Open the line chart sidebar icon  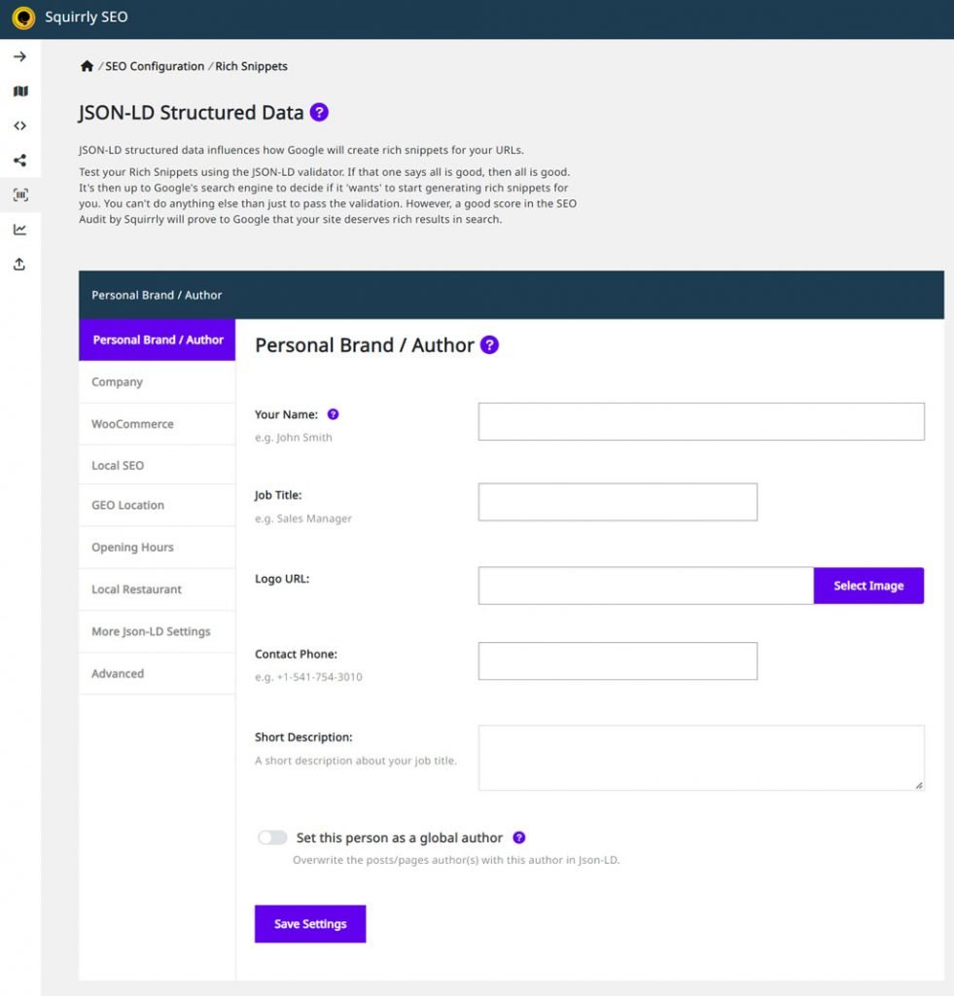[x=19, y=230]
